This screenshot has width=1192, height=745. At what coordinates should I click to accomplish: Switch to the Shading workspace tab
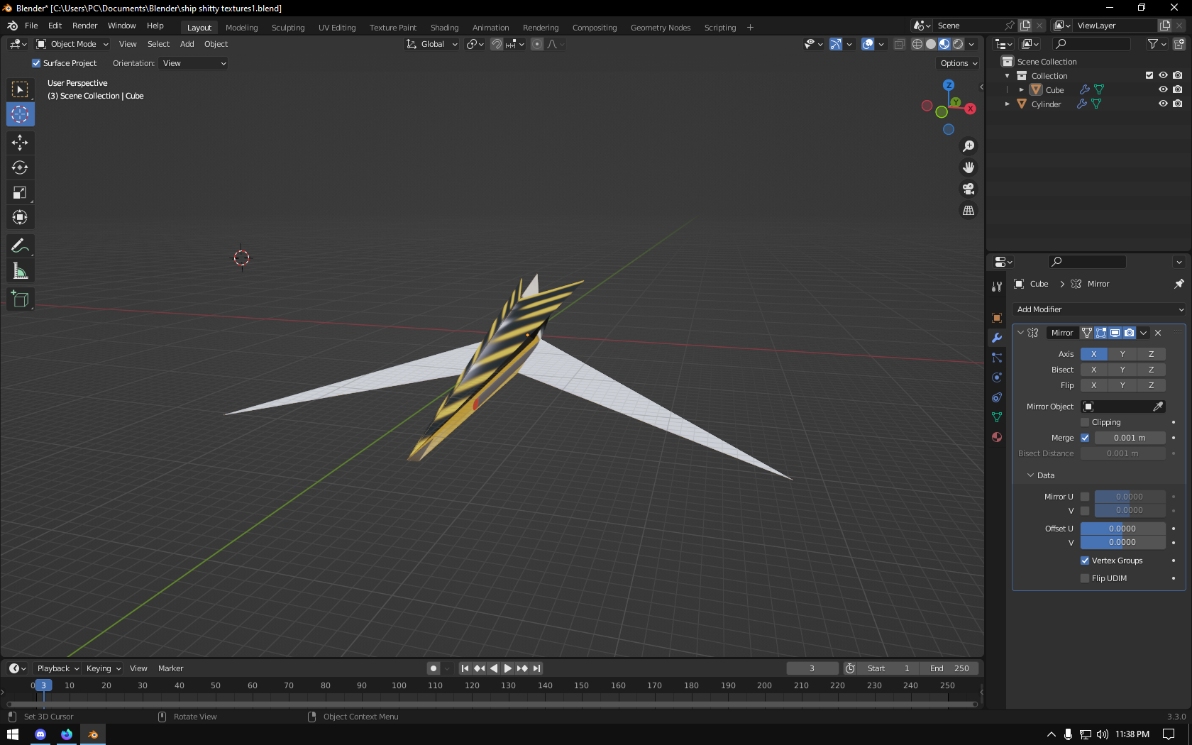(445, 28)
